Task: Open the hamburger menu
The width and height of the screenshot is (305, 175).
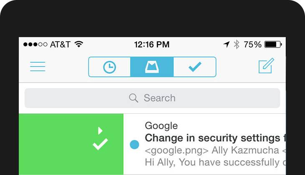Action: pos(38,67)
